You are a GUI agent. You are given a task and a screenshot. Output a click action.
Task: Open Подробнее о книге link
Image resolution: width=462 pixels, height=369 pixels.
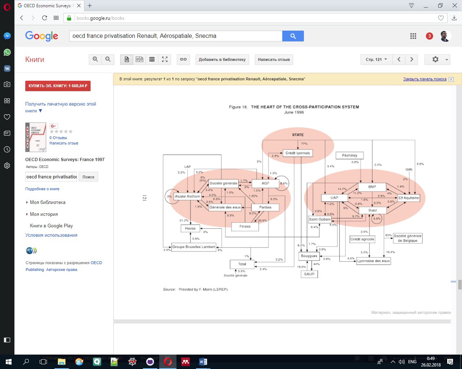point(42,189)
